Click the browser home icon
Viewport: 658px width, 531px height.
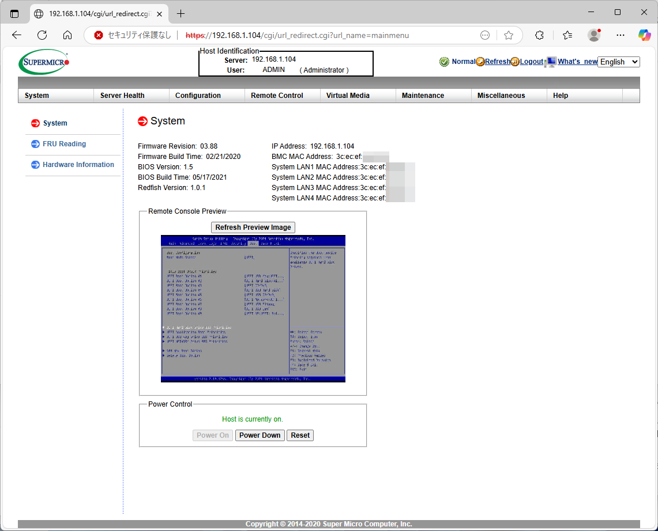pos(67,35)
